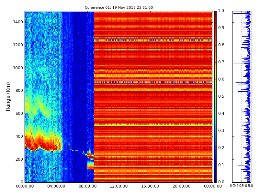Click the colorbar 0.9 value label
Image resolution: width=259 pixels, height=194 pixels.
coord(221,28)
